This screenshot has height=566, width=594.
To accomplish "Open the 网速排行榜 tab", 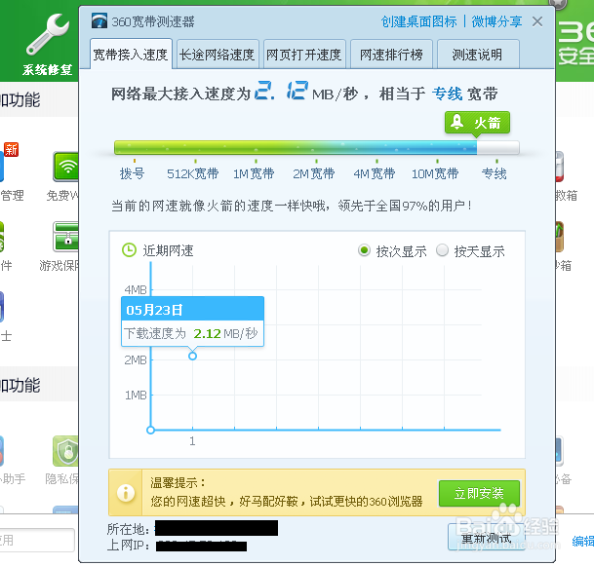I will click(x=391, y=55).
